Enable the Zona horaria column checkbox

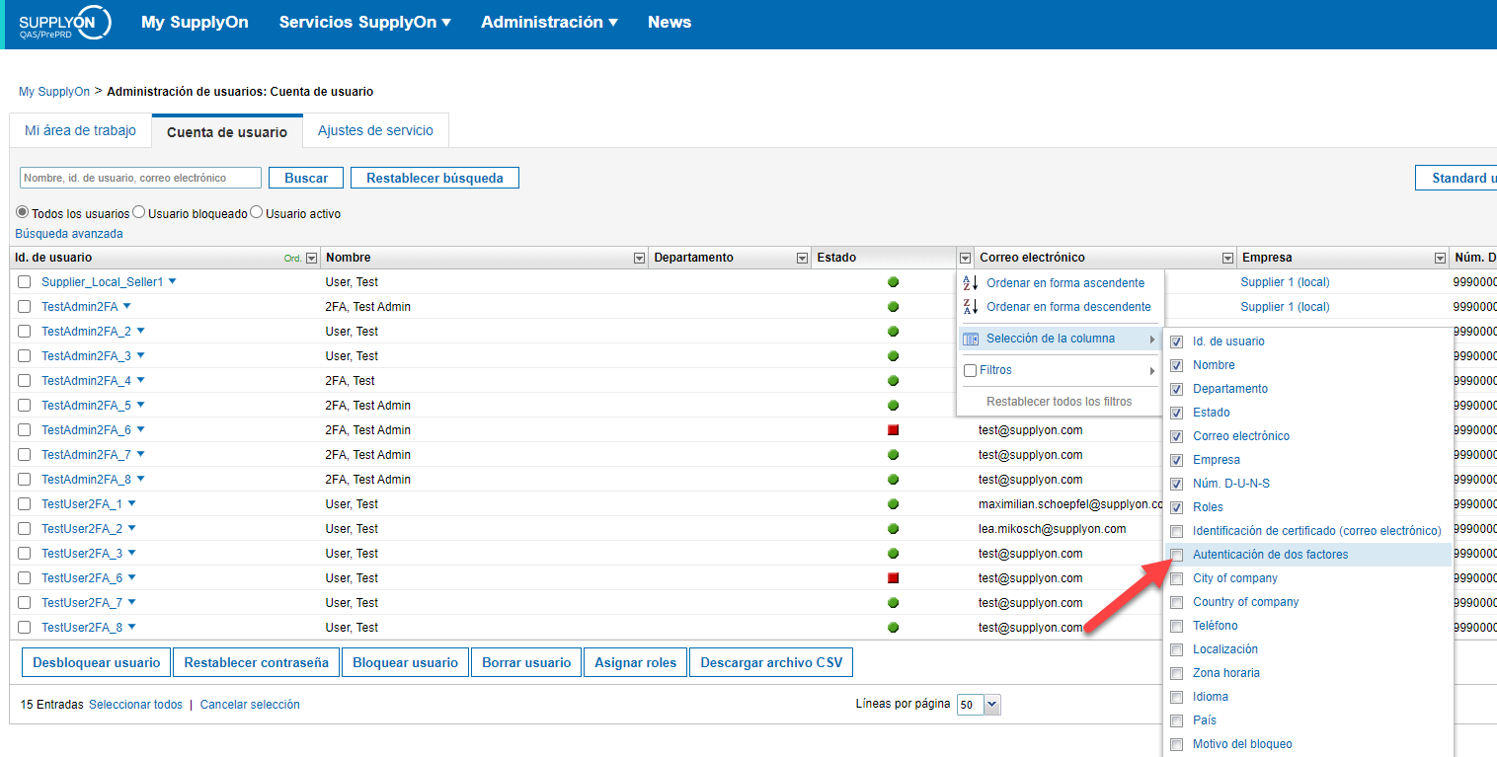point(1176,673)
